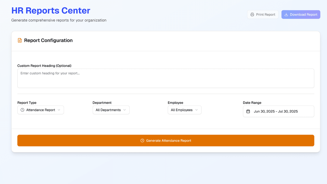This screenshot has width=327, height=184.
Task: Open the All Employees dropdown
Action: [x=184, y=110]
